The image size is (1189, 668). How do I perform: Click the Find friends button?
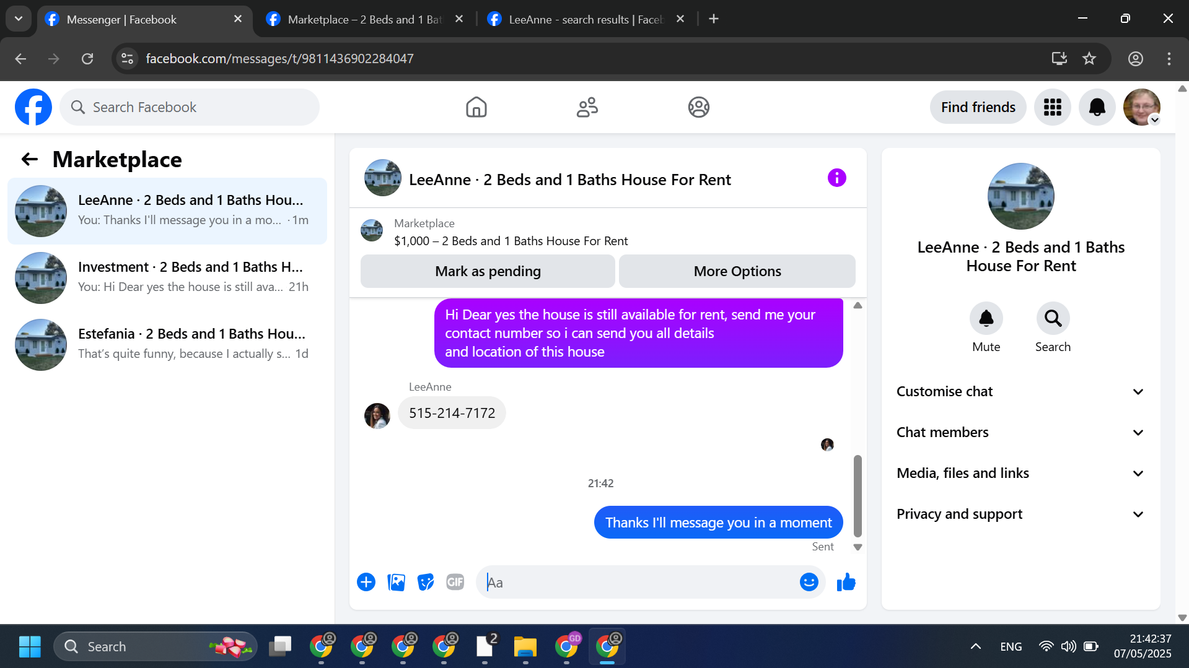pyautogui.click(x=978, y=107)
